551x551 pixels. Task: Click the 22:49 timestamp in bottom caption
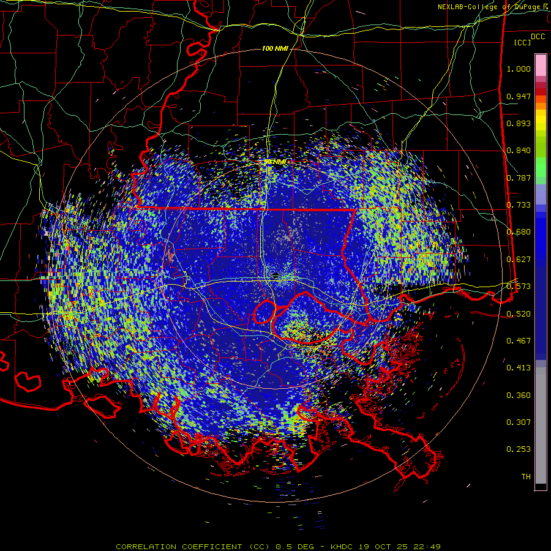(x=427, y=547)
